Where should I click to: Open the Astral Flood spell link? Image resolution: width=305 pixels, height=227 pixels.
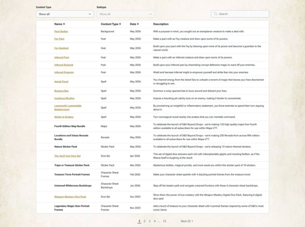coord(61,82)
